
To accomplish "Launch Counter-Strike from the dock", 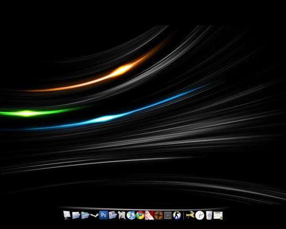I will 177,215.
